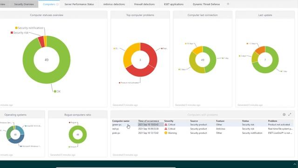The width and height of the screenshot is (298, 168).
Task: Sort by Feature column header
Action: point(220,121)
